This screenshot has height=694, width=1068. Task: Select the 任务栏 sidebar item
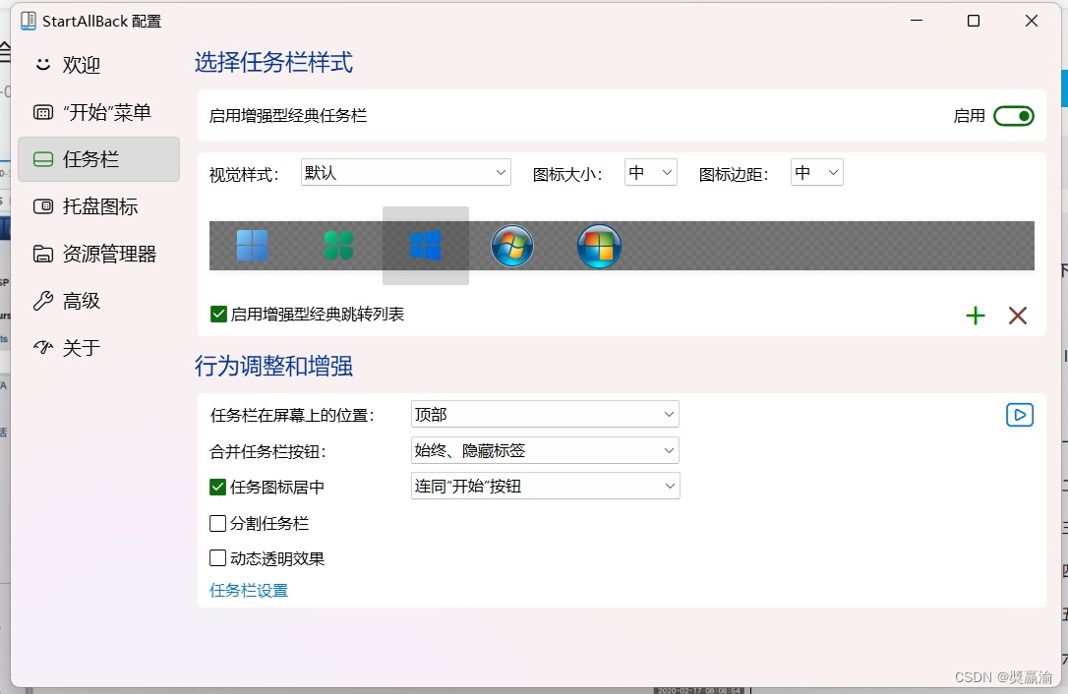click(98, 159)
